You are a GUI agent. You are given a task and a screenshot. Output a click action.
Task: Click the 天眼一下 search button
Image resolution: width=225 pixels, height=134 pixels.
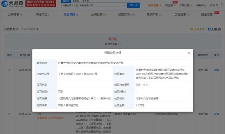(x=133, y=6)
